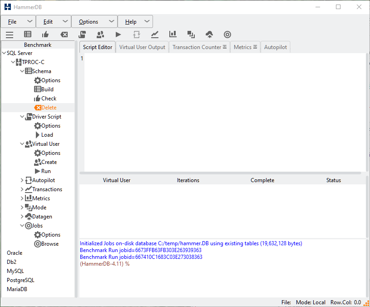Switch to the Autopilot tab
Image resolution: width=370 pixels, height=307 pixels.
[276, 47]
